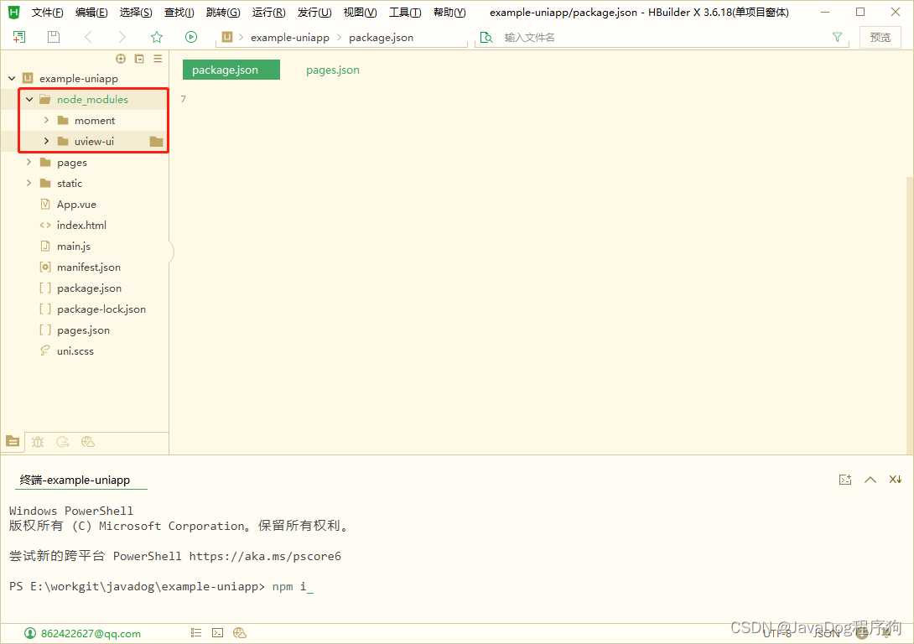
Task: Run the project via the green play icon
Action: [x=191, y=37]
